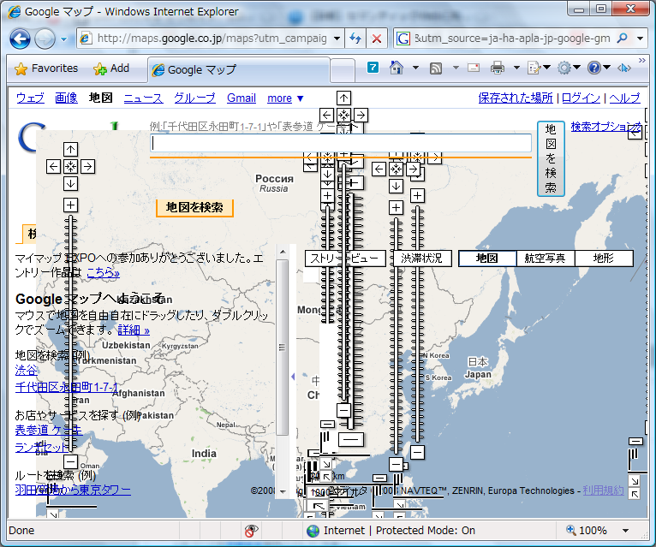Click the blue Help question-mark icon
Image resolution: width=656 pixels, height=547 pixels.
[594, 68]
